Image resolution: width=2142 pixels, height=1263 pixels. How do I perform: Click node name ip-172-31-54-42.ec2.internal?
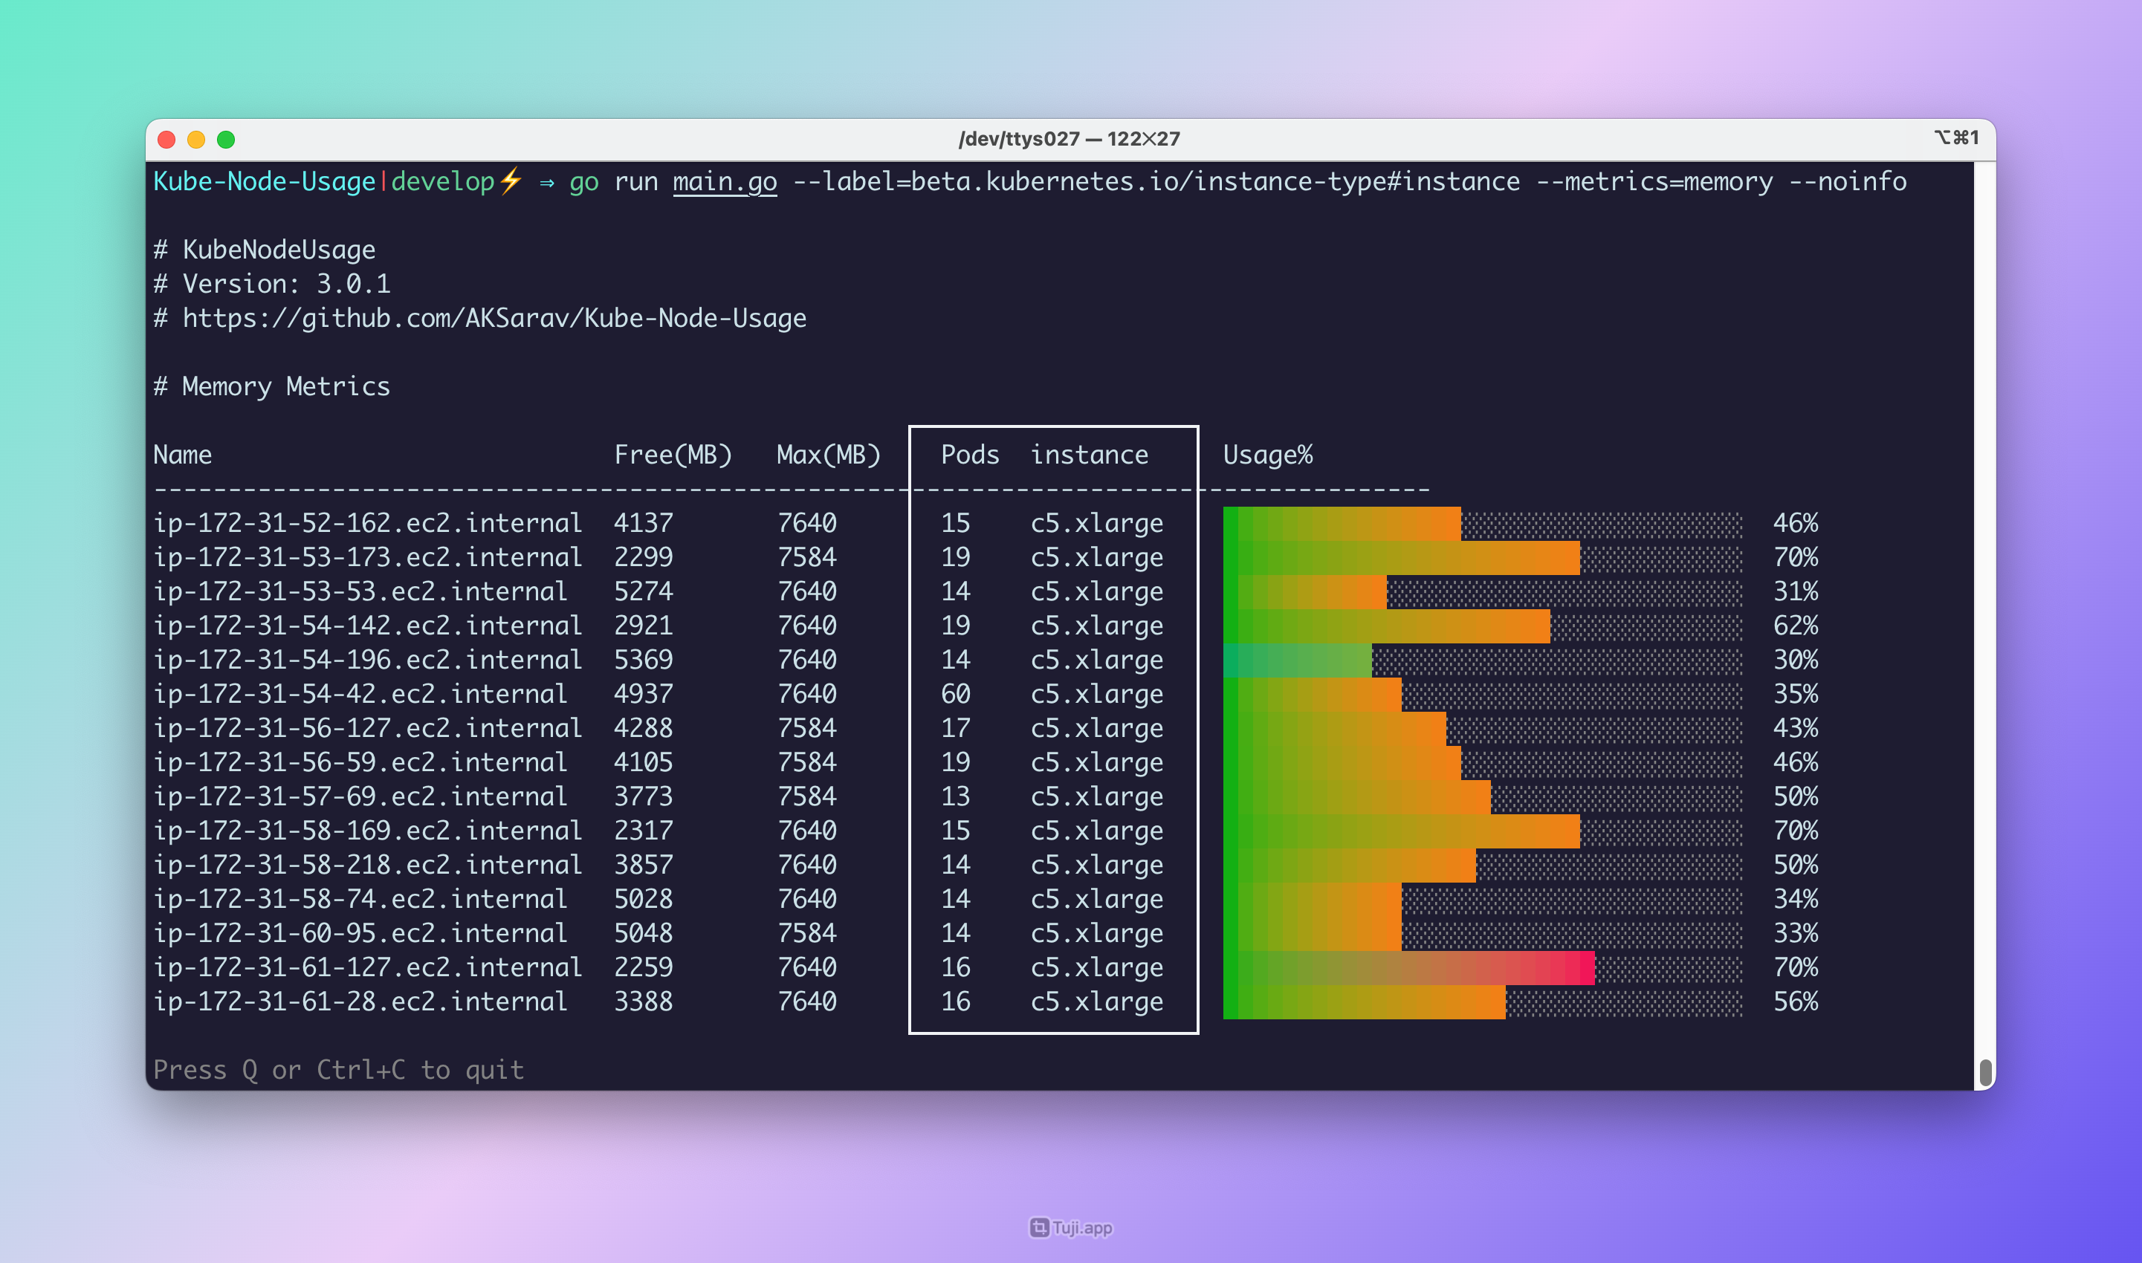[x=360, y=695]
